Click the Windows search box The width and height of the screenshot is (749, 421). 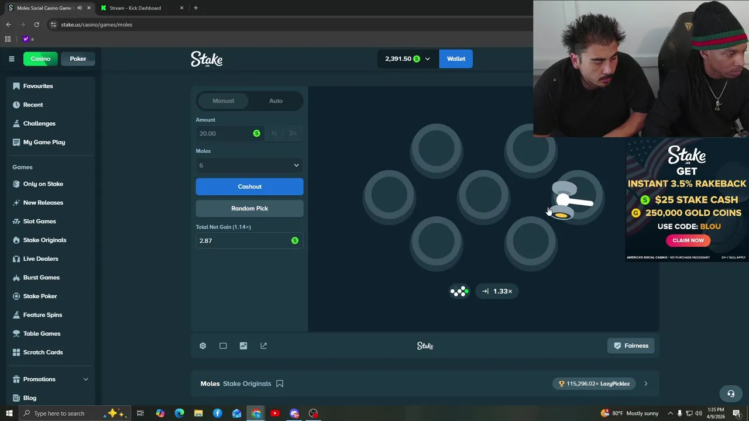point(74,413)
